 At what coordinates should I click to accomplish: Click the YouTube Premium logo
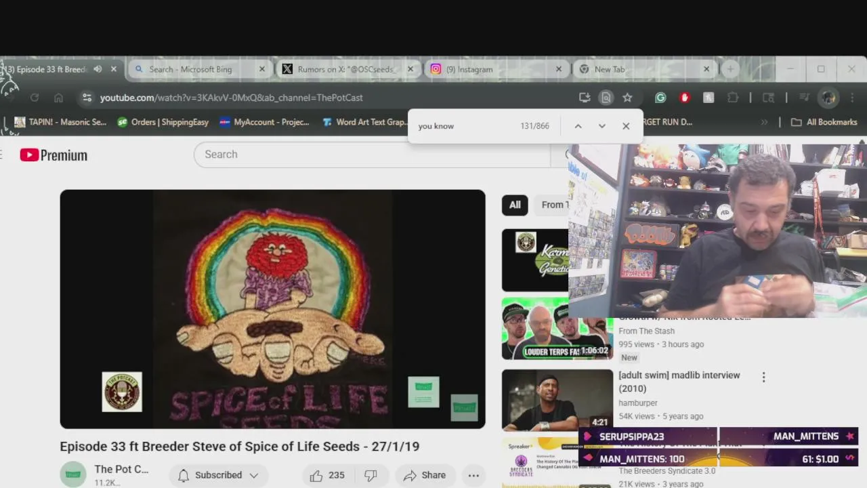tap(54, 155)
